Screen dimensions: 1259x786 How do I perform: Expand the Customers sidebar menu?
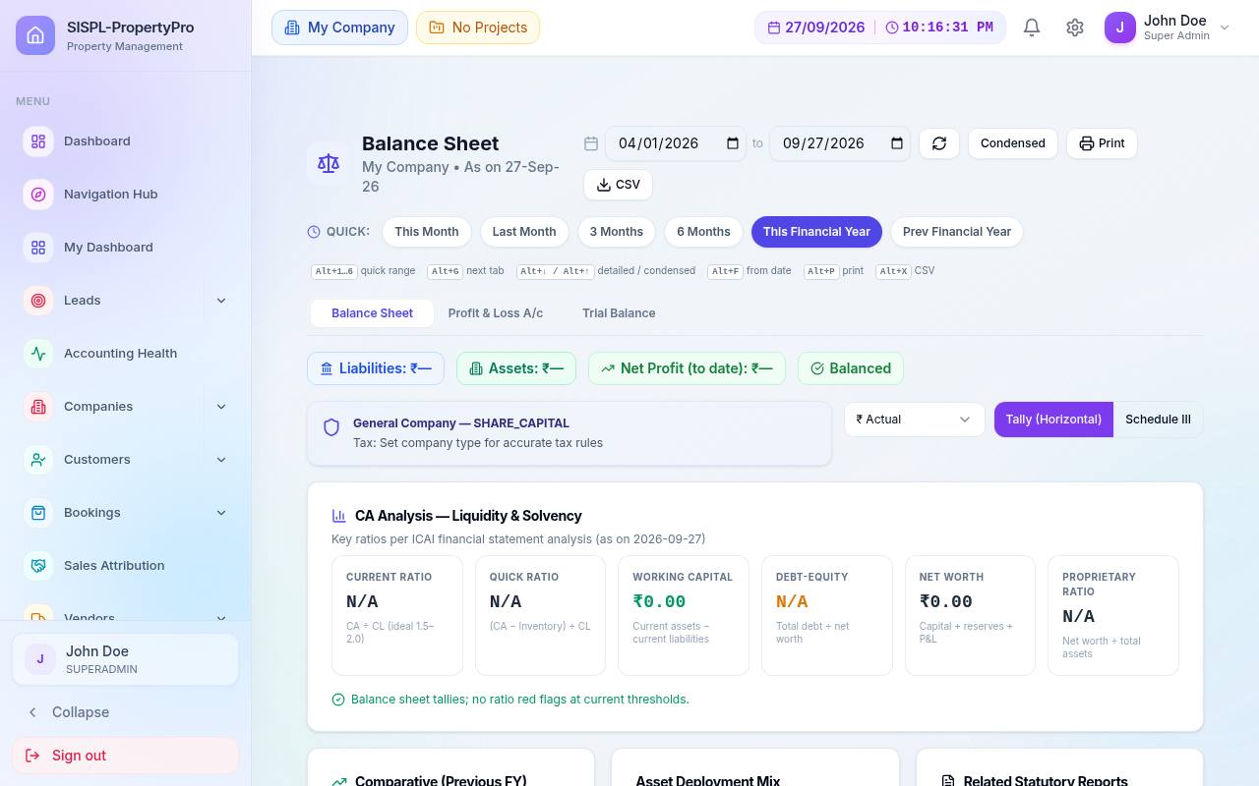pyautogui.click(x=221, y=460)
